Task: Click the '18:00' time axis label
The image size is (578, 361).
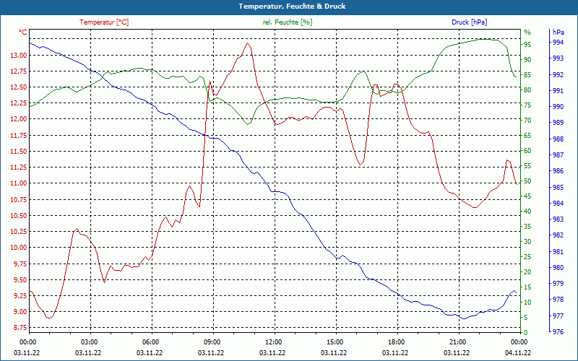Action: click(397, 342)
